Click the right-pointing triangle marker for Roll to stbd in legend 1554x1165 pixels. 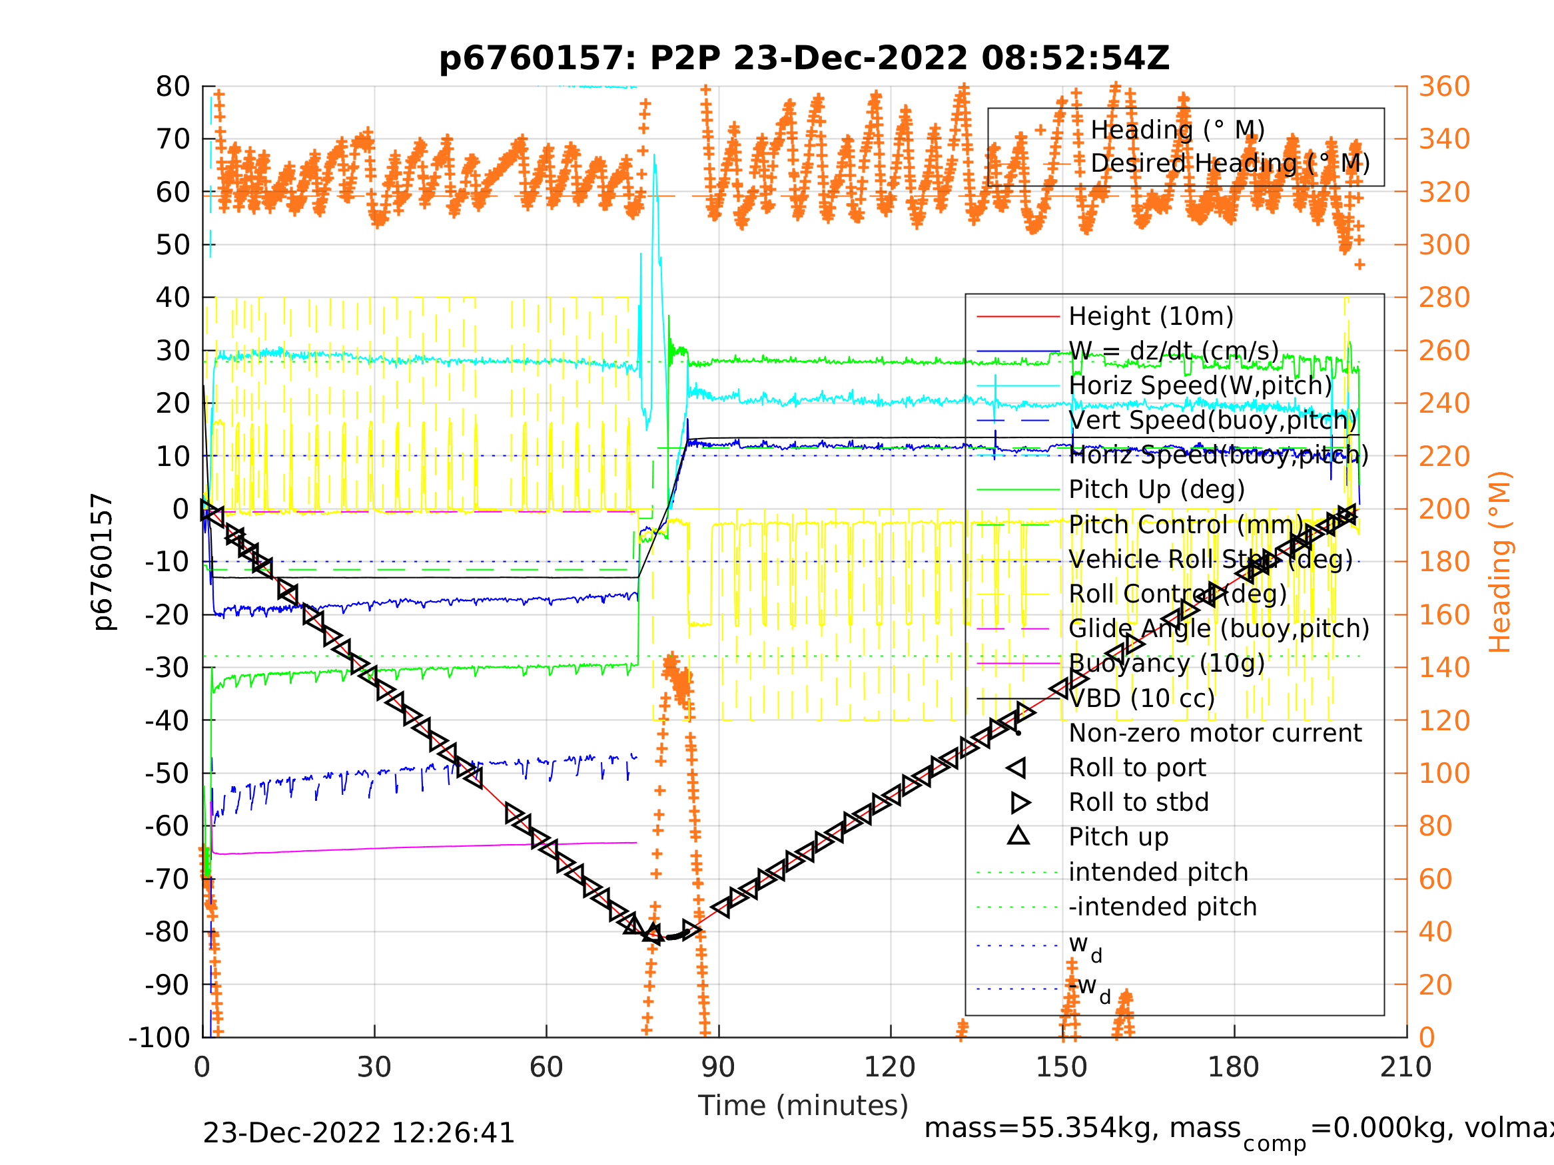click(1020, 803)
